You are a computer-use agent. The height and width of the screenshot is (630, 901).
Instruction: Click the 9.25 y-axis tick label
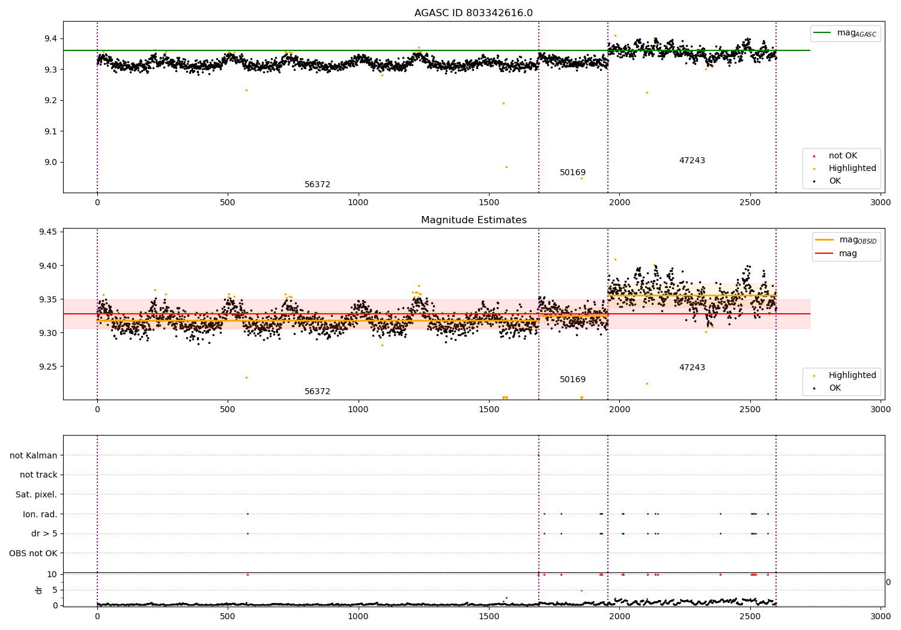click(48, 367)
